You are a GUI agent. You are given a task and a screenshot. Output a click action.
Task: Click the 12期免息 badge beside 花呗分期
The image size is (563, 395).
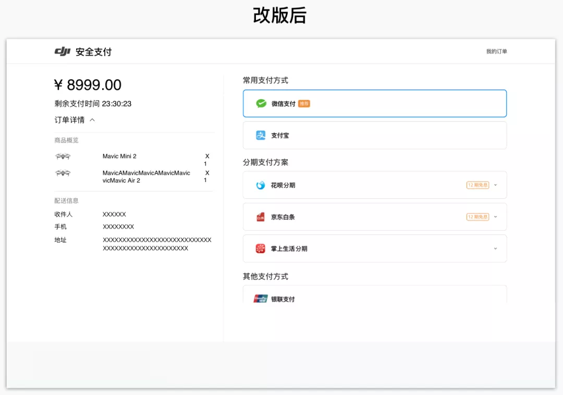(x=478, y=185)
